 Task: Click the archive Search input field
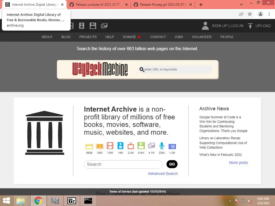(x=123, y=164)
